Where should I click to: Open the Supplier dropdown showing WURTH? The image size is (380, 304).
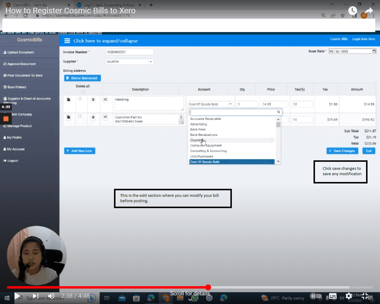(x=130, y=62)
